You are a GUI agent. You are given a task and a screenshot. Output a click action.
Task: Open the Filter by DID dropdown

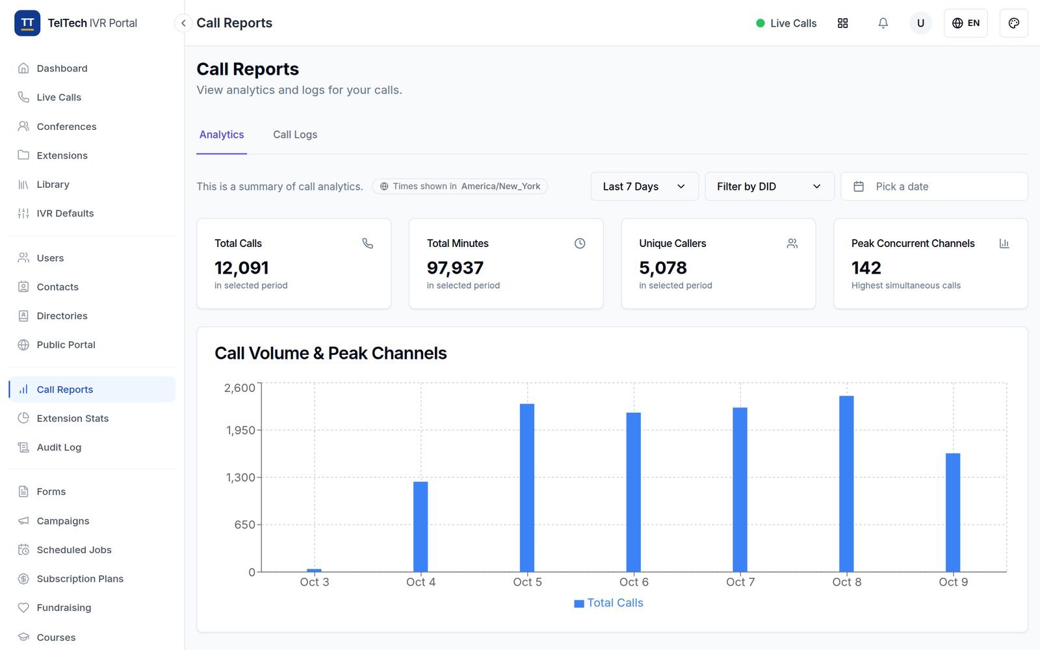pyautogui.click(x=769, y=187)
